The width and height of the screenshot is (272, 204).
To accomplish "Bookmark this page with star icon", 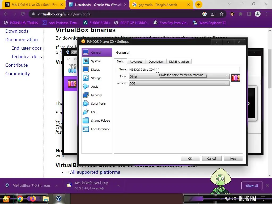I will [x=222, y=14].
